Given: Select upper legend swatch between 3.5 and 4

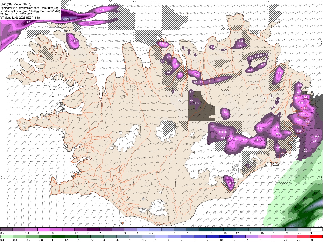Looking at the screenshot, I should [130, 229].
